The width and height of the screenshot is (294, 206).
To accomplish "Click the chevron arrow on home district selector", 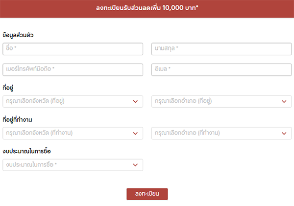I will [284, 101].
